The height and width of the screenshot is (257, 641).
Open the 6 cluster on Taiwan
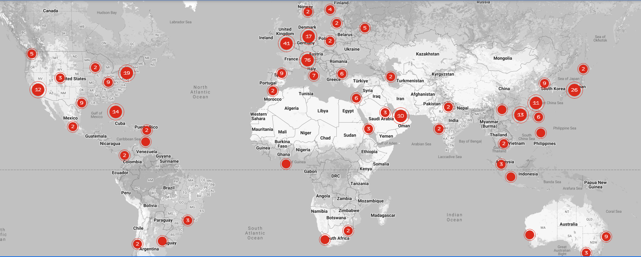[539, 117]
